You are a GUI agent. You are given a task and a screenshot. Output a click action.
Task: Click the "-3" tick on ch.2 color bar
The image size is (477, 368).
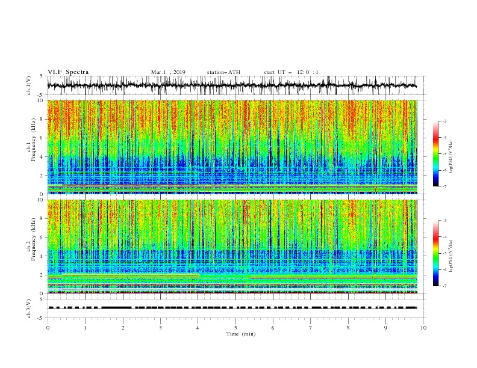pyautogui.click(x=444, y=221)
